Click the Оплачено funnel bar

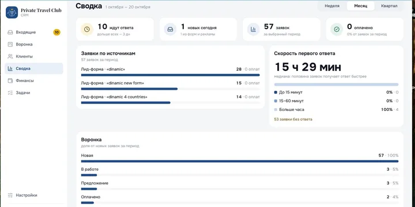tap(240, 202)
